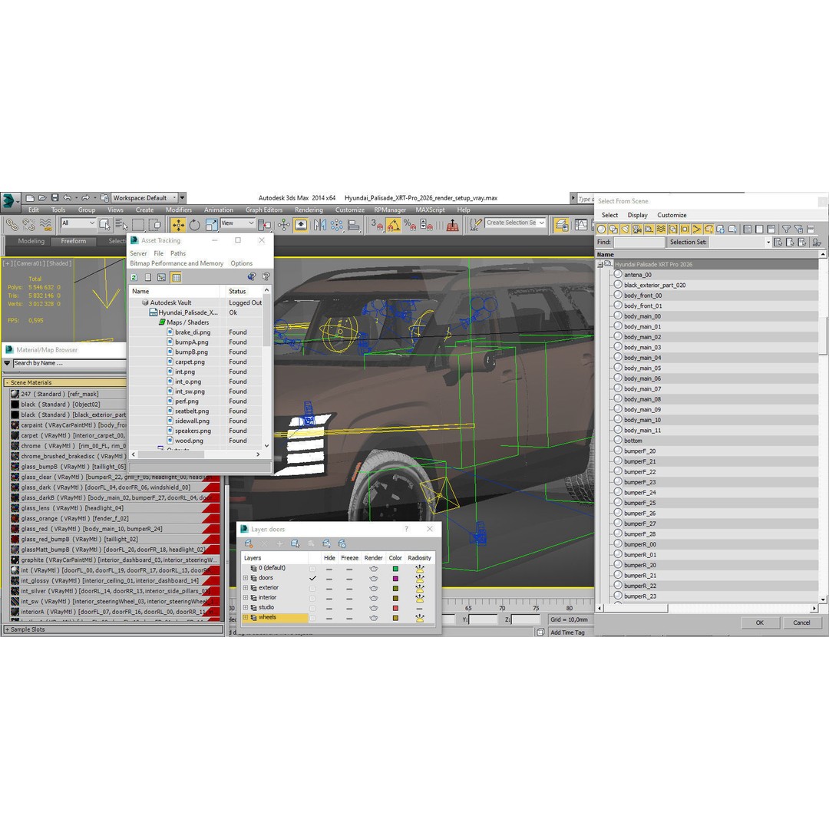Image resolution: width=829 pixels, height=829 pixels.
Task: Open Display menu in Select From Scene
Action: [637, 215]
